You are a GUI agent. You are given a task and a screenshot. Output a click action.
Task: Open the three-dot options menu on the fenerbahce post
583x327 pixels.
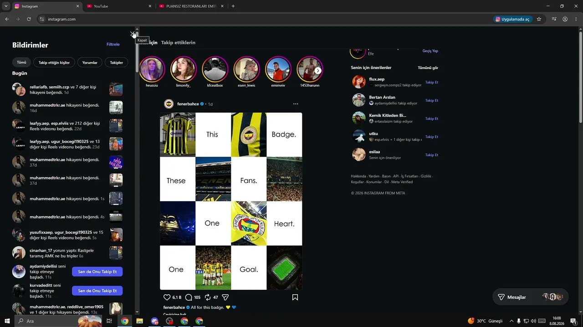coord(296,104)
